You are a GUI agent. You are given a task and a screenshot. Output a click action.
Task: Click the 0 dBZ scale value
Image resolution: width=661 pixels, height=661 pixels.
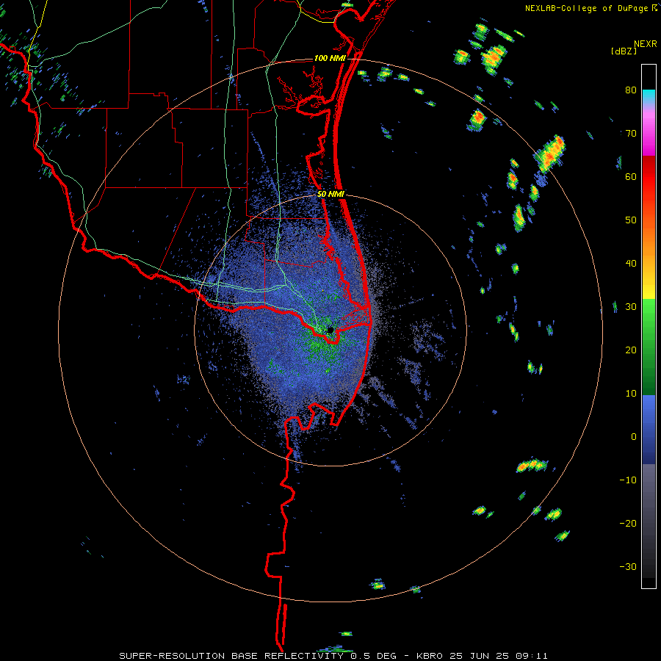click(634, 437)
